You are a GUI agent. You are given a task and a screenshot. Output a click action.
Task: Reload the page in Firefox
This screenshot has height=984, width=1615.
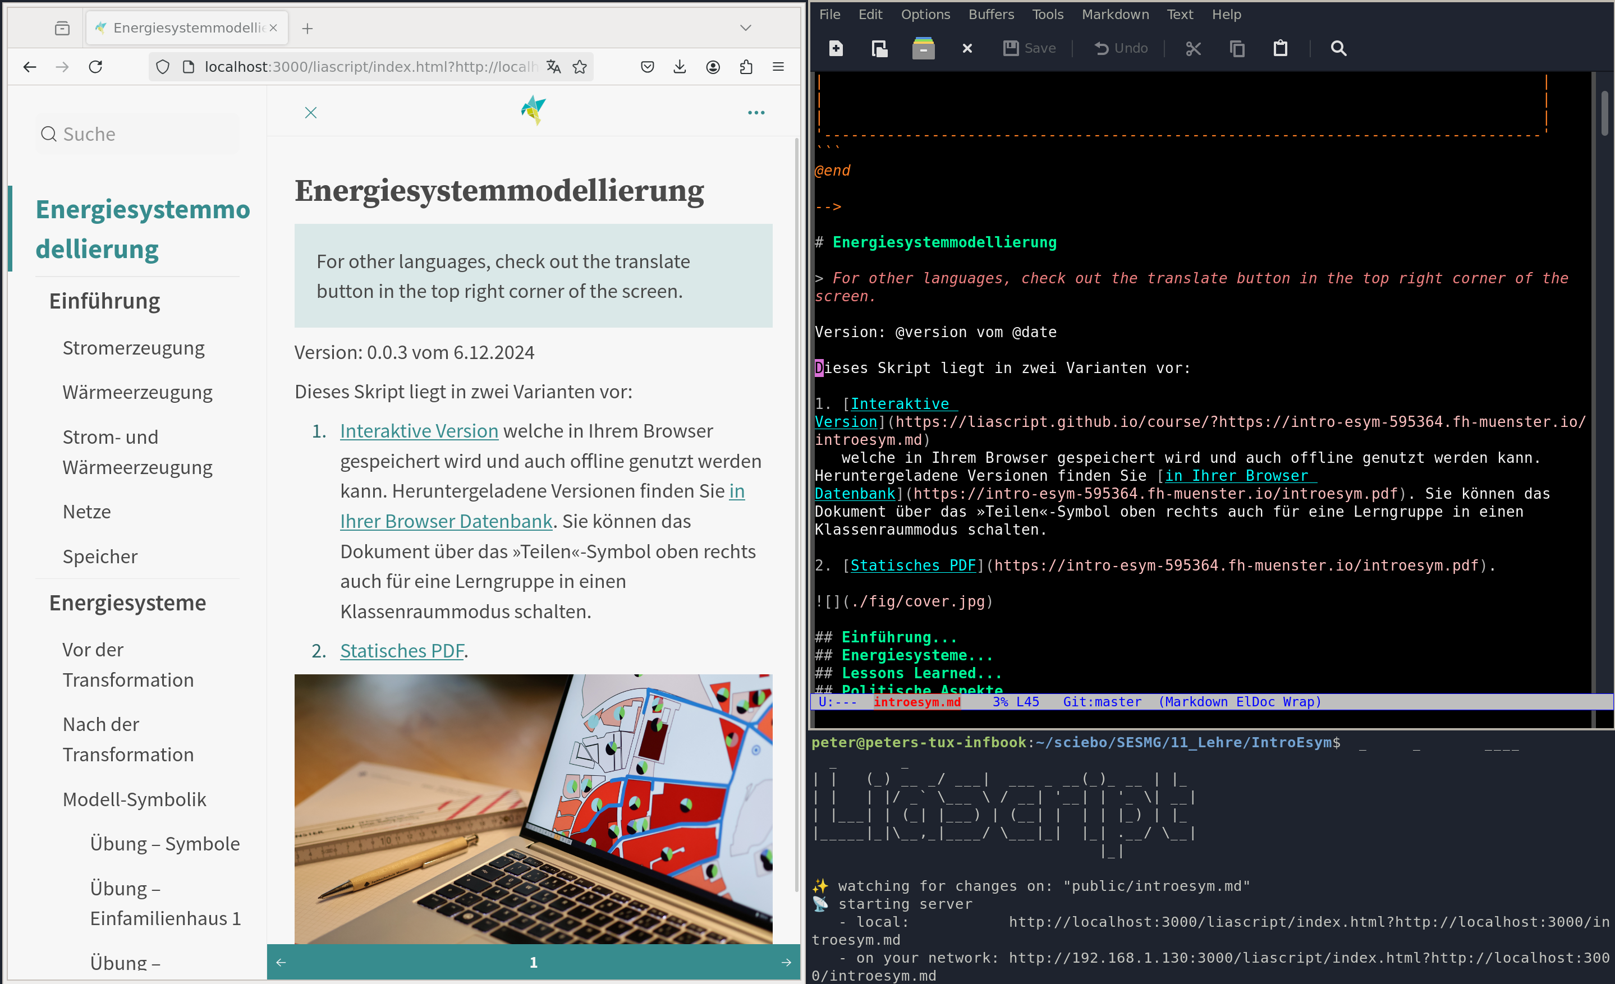96,67
